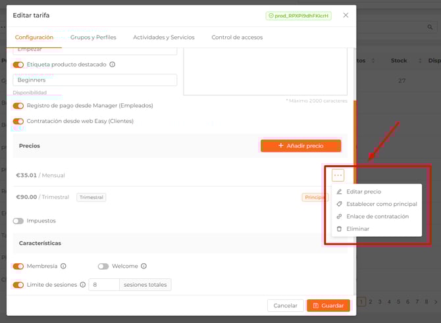Click info icon next to Límite de sesiones
441x323 pixels.
coord(83,285)
